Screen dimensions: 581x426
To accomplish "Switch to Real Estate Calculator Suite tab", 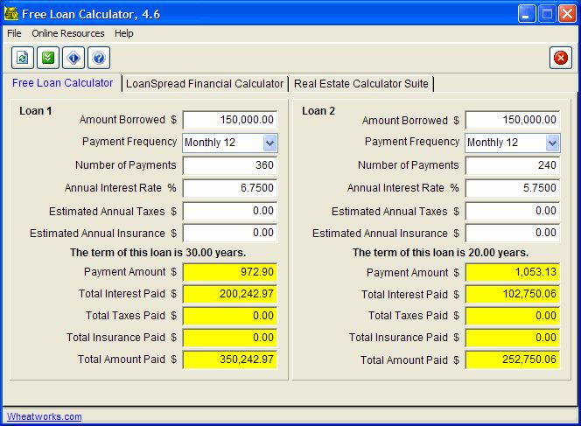I will [360, 84].
